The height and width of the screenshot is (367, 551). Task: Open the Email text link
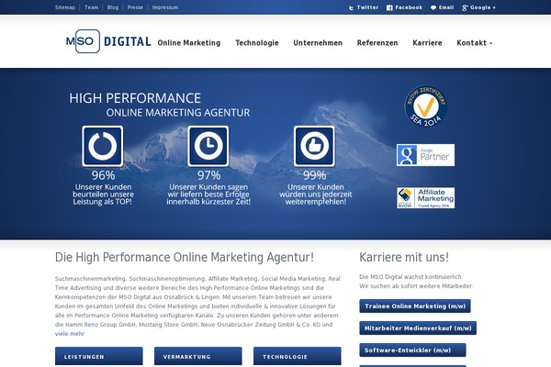click(446, 7)
